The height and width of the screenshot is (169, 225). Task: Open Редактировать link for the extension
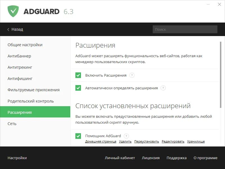point(173,141)
